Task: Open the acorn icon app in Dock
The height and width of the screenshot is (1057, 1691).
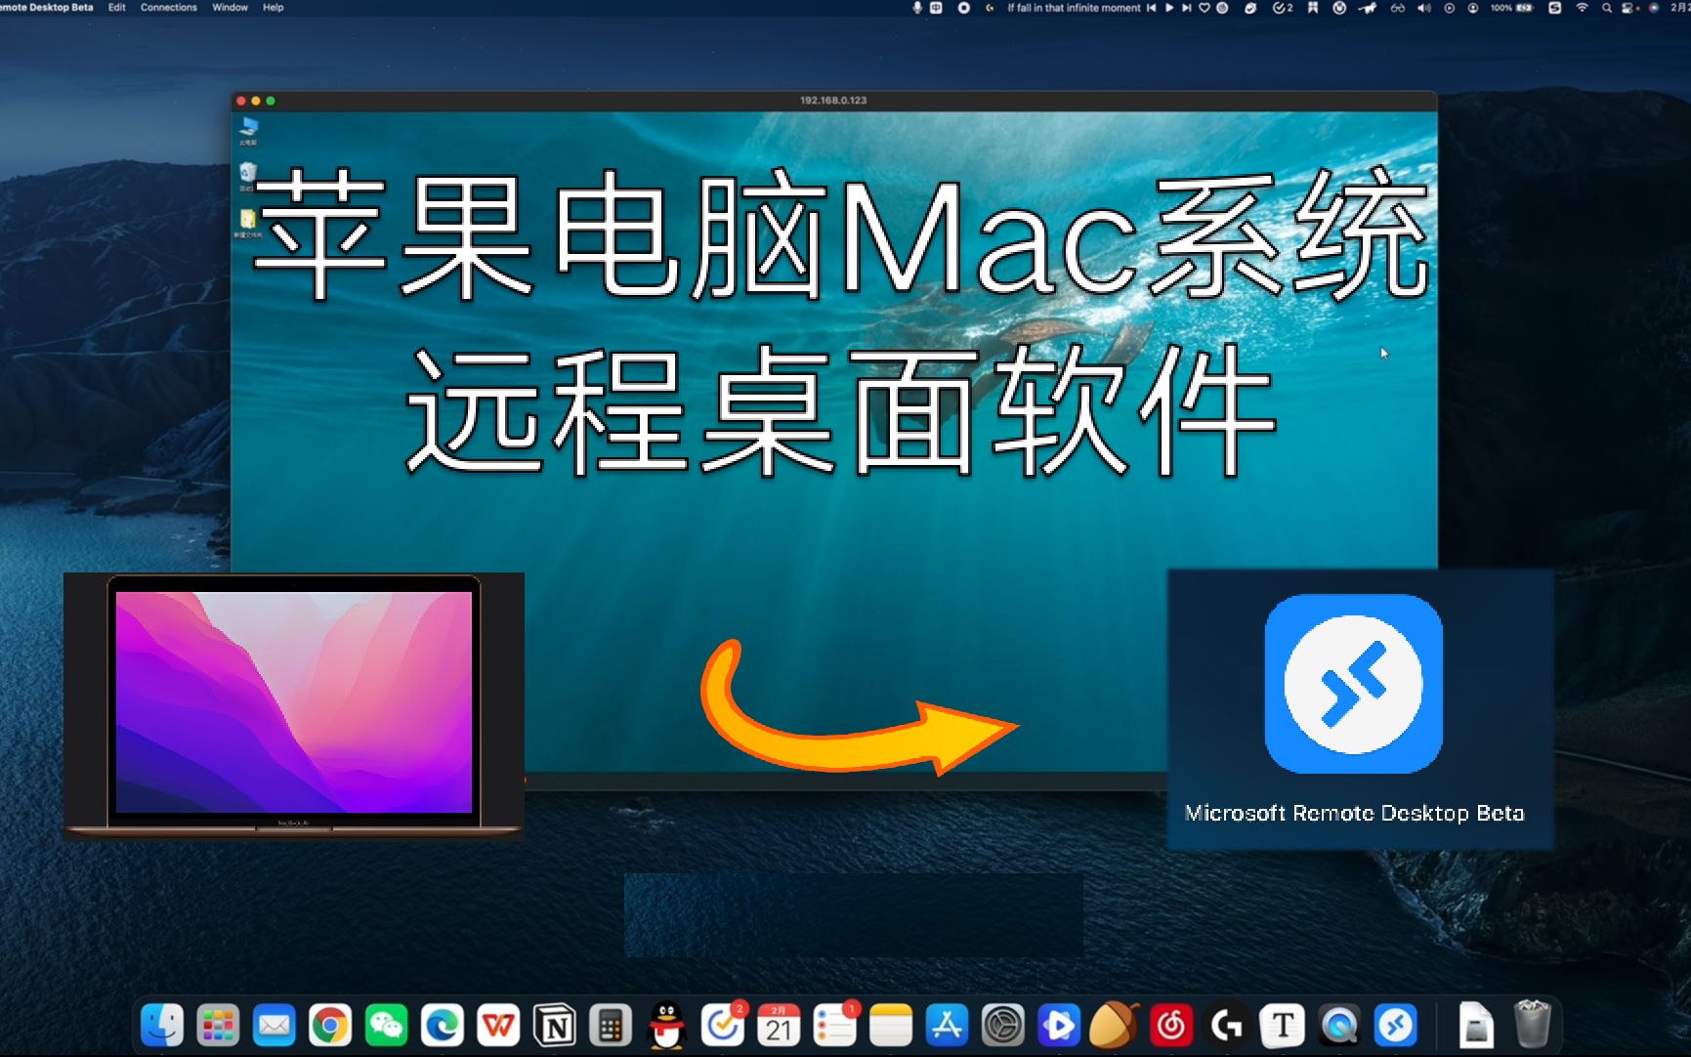Action: [x=1115, y=1025]
